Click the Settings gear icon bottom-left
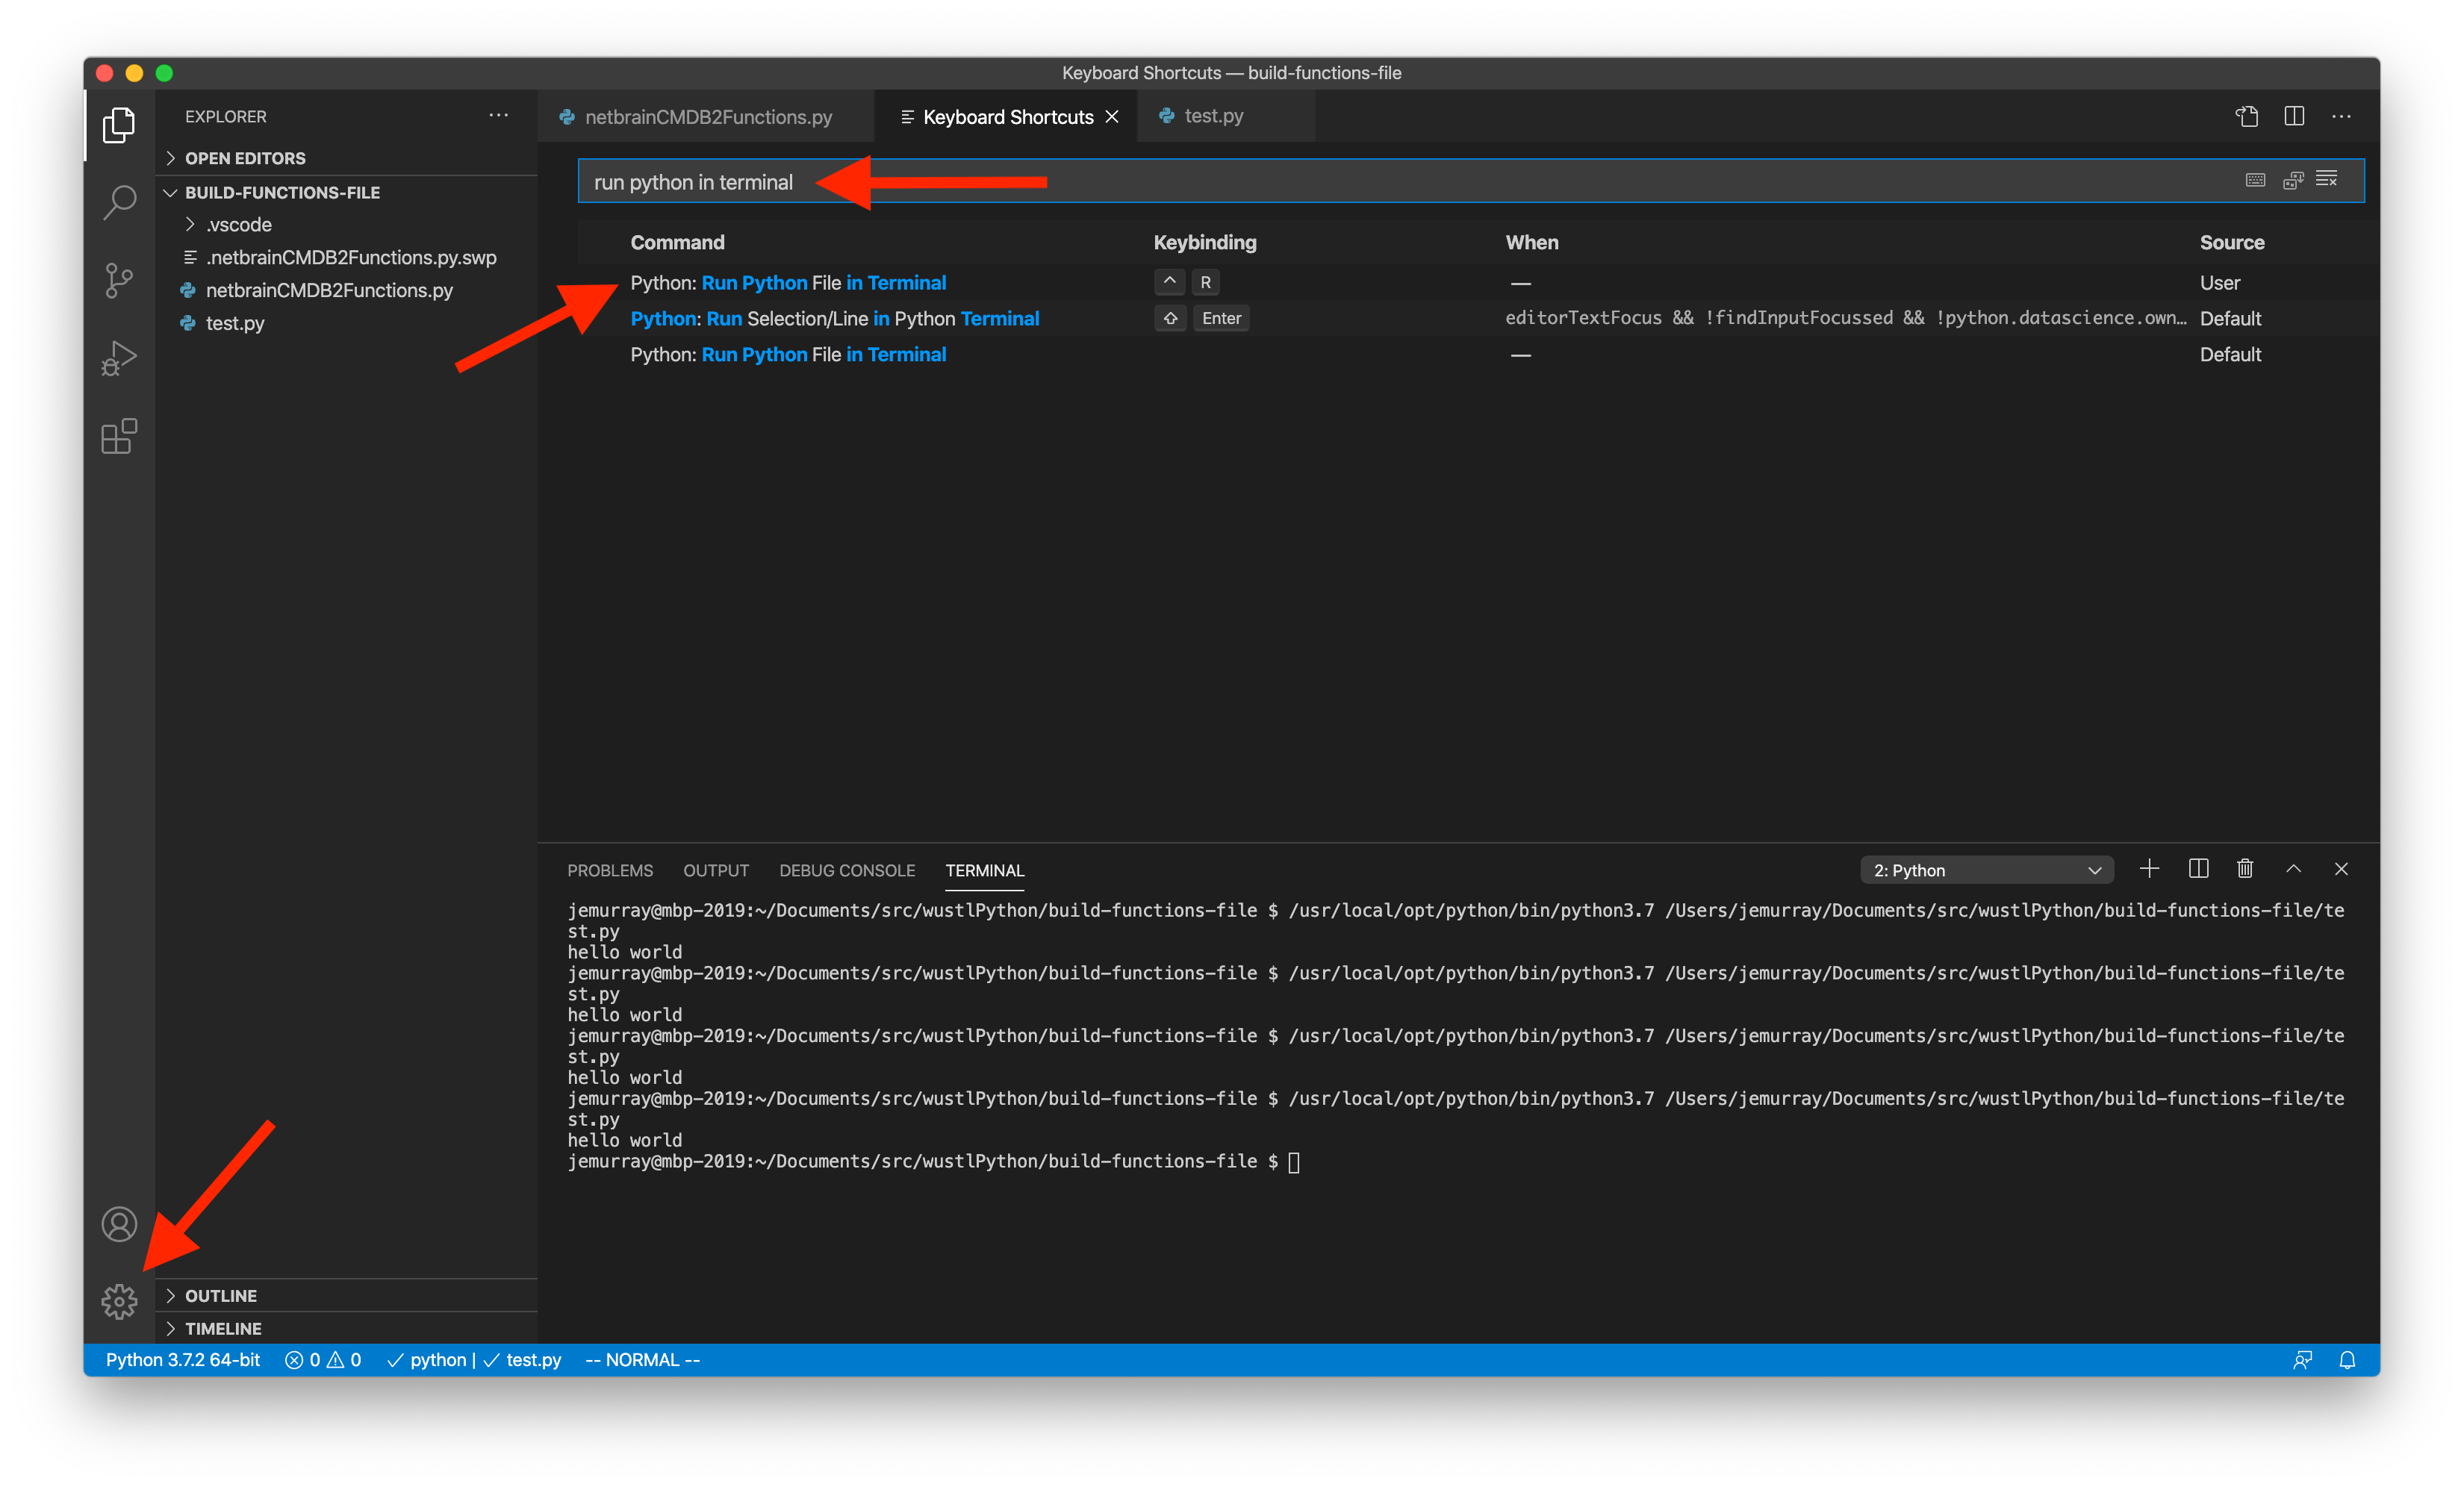This screenshot has height=1487, width=2464. tap(118, 1302)
